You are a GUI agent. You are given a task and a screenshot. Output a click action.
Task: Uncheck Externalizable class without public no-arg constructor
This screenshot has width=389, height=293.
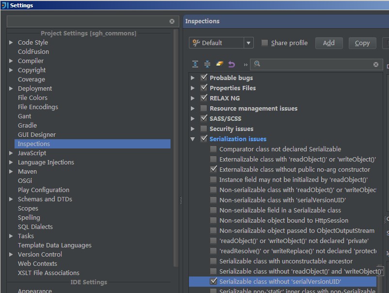[213, 169]
